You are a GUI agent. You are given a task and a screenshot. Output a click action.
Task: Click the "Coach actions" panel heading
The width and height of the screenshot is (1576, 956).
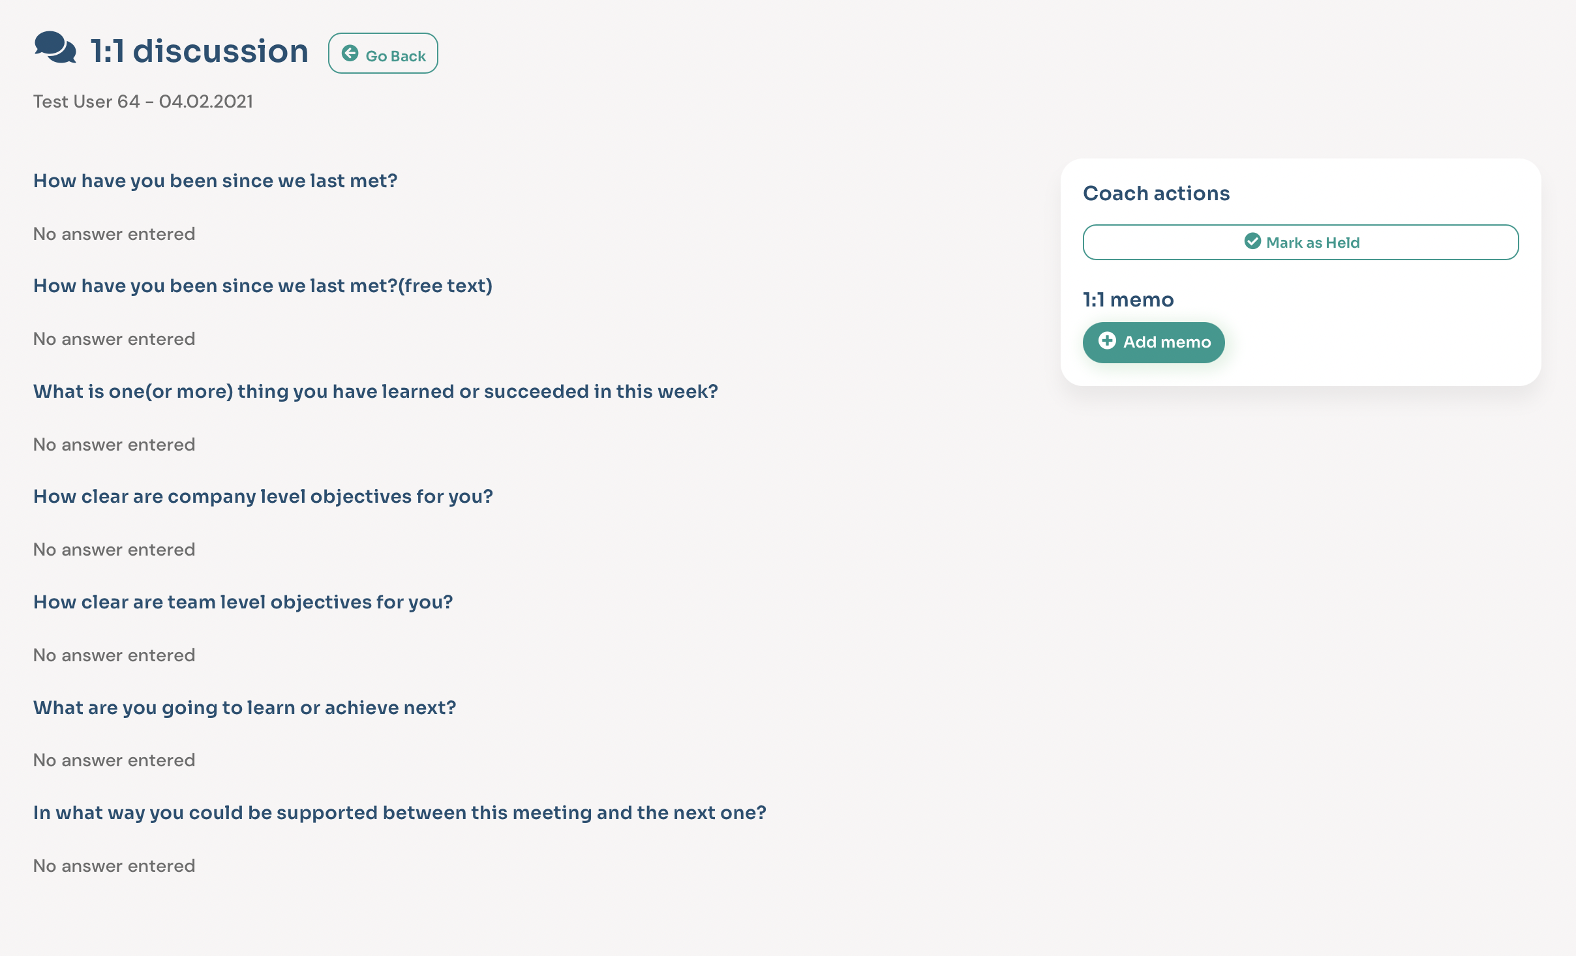pos(1156,194)
